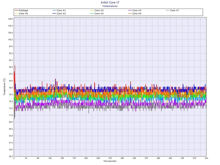Click the 544 x-axis tick label
The height and width of the screenshot is (165, 220).
click(x=206, y=158)
